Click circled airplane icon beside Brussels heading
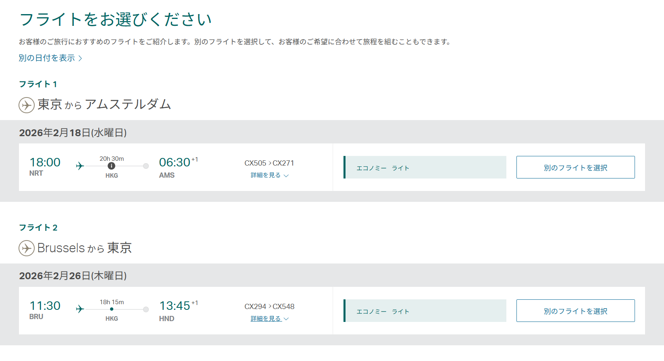This screenshot has height=361, width=664. tap(27, 248)
